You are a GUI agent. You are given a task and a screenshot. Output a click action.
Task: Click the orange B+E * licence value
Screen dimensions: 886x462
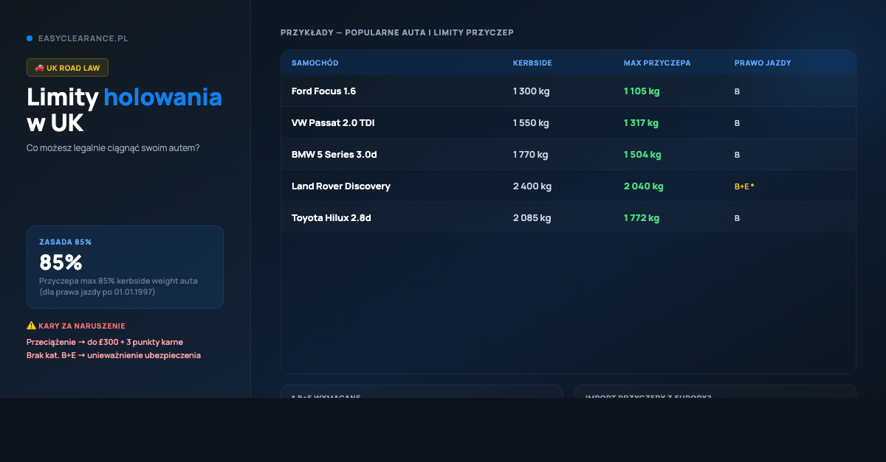pos(744,186)
